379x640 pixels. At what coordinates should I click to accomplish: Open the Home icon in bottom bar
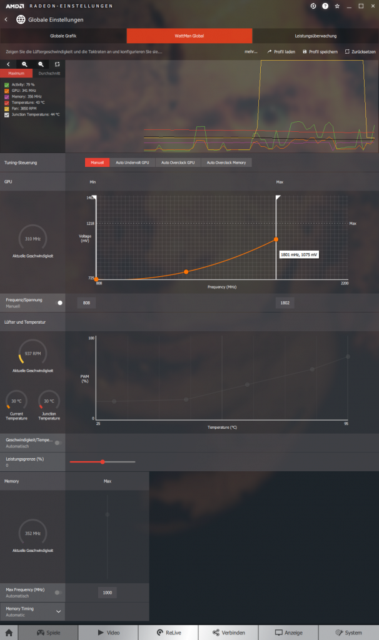pyautogui.click(x=9, y=632)
